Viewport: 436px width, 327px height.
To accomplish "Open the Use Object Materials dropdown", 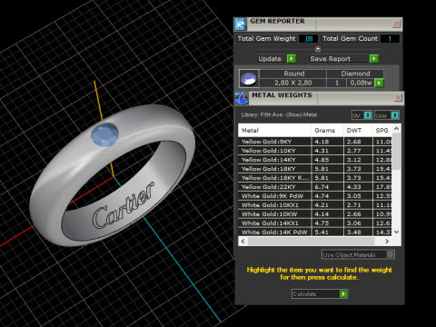I will click(358, 254).
